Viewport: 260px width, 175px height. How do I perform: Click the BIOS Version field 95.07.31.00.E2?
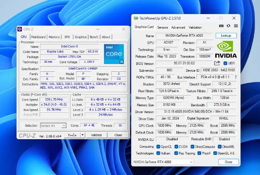[184, 63]
